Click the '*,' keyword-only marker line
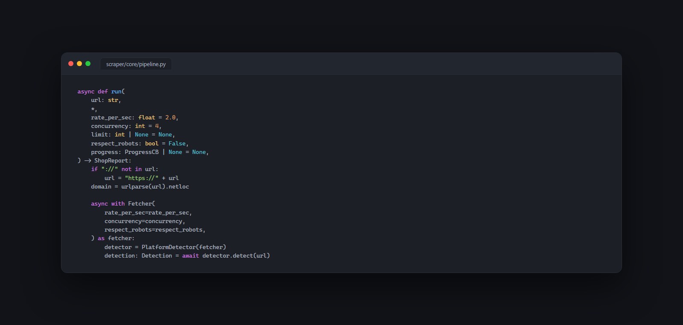 pyautogui.click(x=94, y=109)
